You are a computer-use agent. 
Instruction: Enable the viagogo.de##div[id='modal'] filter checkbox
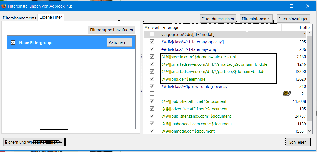[152, 34]
